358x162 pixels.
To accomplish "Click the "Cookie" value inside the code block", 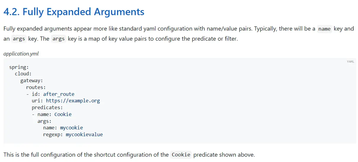I will [x=63, y=114].
